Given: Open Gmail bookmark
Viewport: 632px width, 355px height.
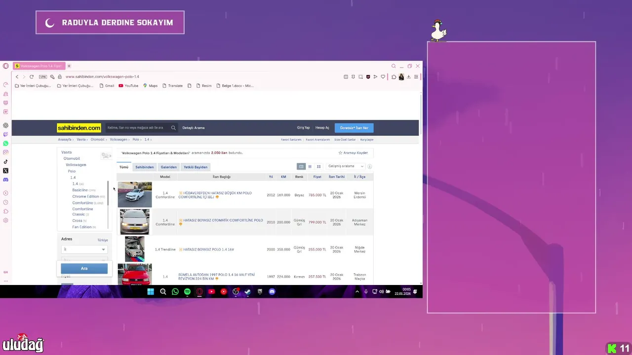Looking at the screenshot, I should 107,86.
